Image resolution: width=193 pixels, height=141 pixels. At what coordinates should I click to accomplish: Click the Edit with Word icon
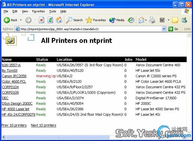click(162, 20)
